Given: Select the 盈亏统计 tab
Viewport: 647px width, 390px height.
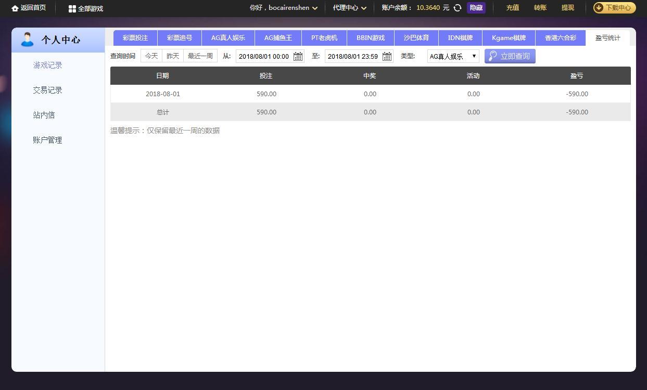Looking at the screenshot, I should tap(607, 38).
